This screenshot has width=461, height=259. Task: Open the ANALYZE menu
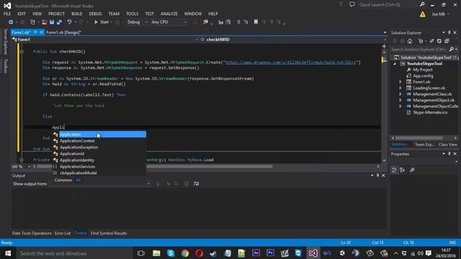[169, 14]
